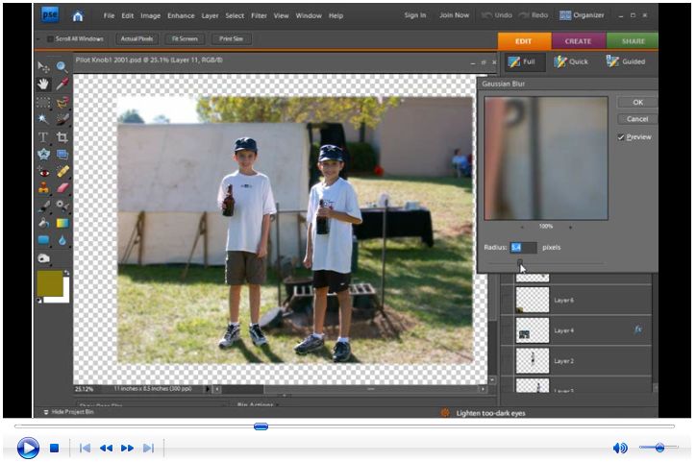Show Layer 4 via its visibility box

(508, 330)
